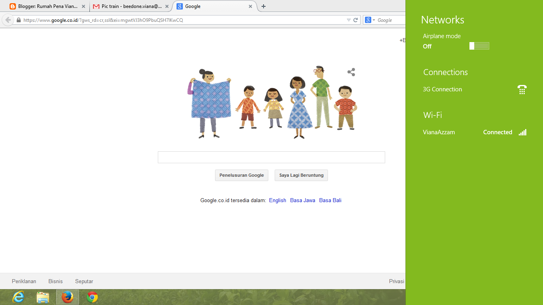Click the Blogger favicon on first tab

pos(13,6)
